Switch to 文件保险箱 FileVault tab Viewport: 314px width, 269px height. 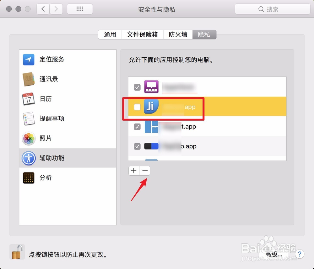[143, 34]
